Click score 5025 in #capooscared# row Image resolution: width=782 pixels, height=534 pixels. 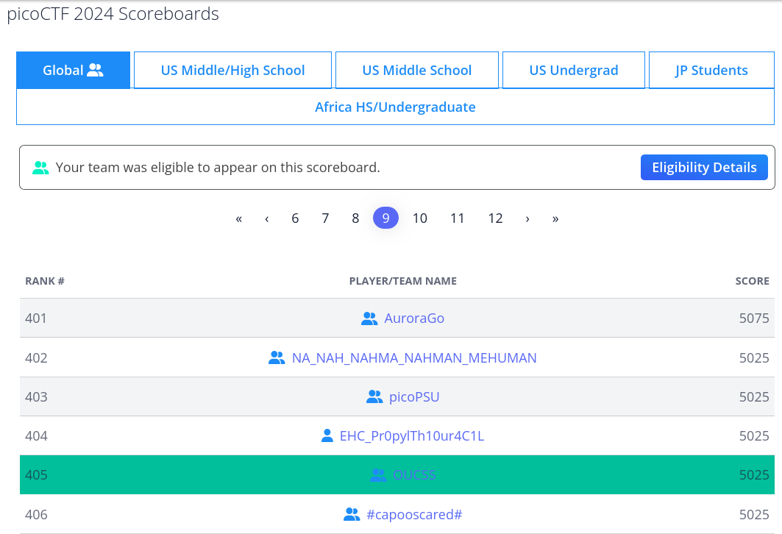point(754,515)
